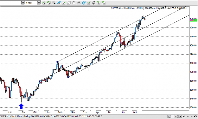Click the duplicate chart window icon

pos(69,3)
